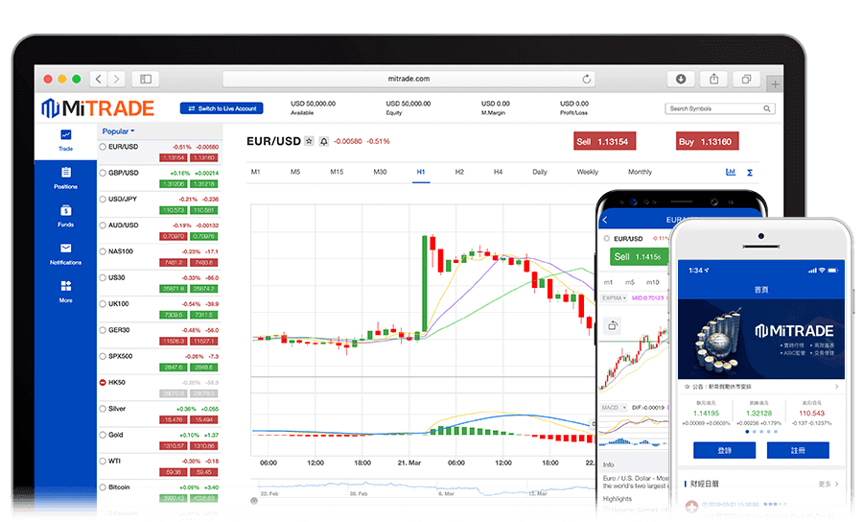The height and width of the screenshot is (522, 863).
Task: Select the GBP/USD radio circle
Action: click(104, 174)
